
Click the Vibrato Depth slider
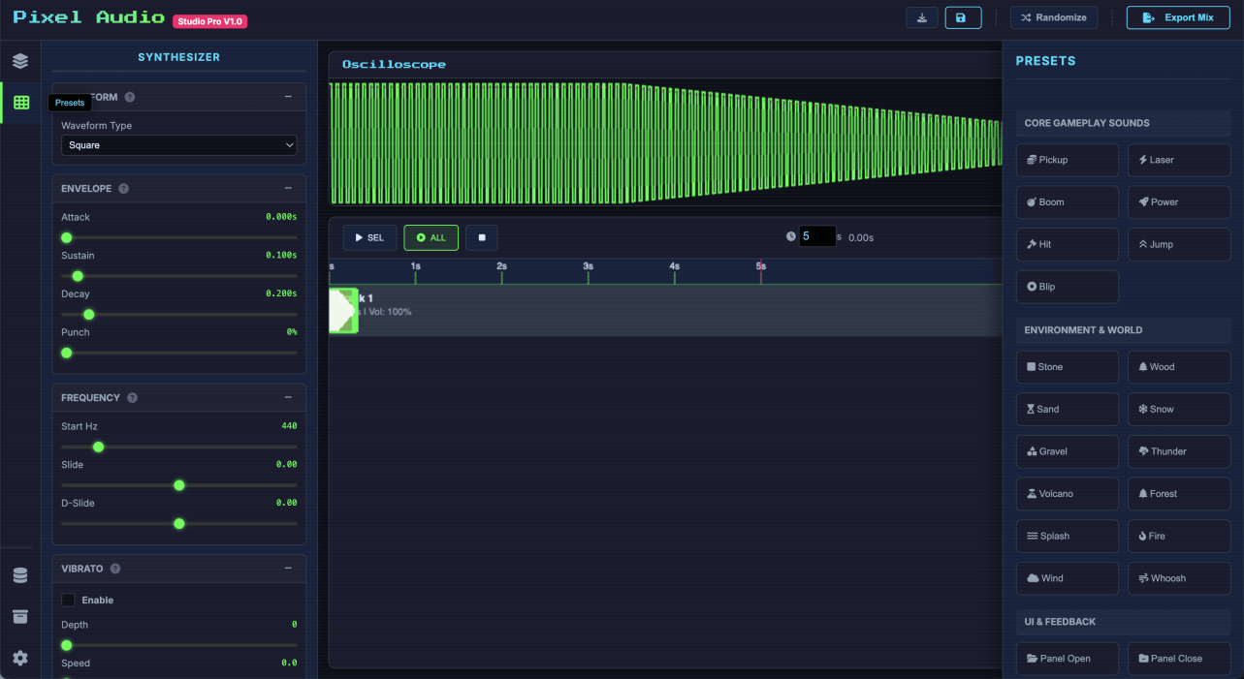click(x=178, y=645)
